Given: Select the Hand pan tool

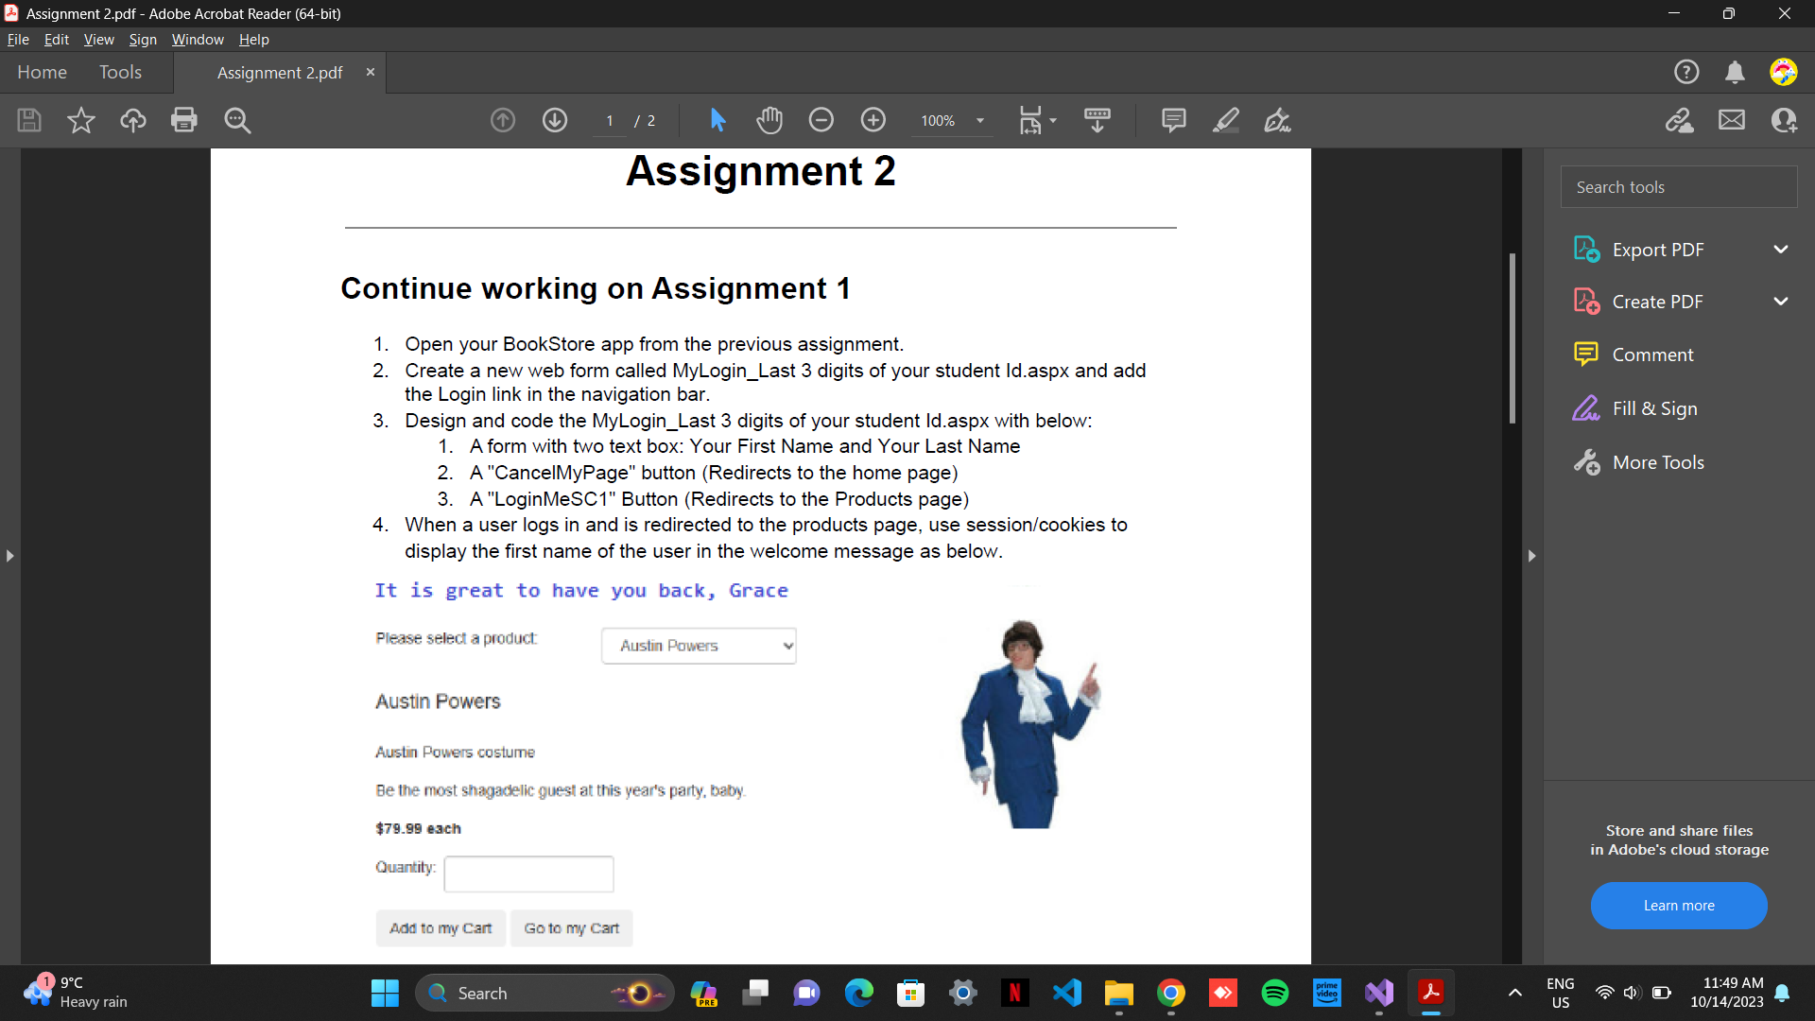Looking at the screenshot, I should 769,120.
